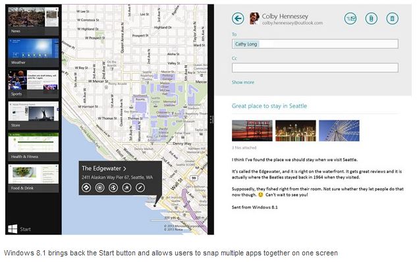Expand The Edgewater details with the chevron
This screenshot has width=417, height=262.
125,169
